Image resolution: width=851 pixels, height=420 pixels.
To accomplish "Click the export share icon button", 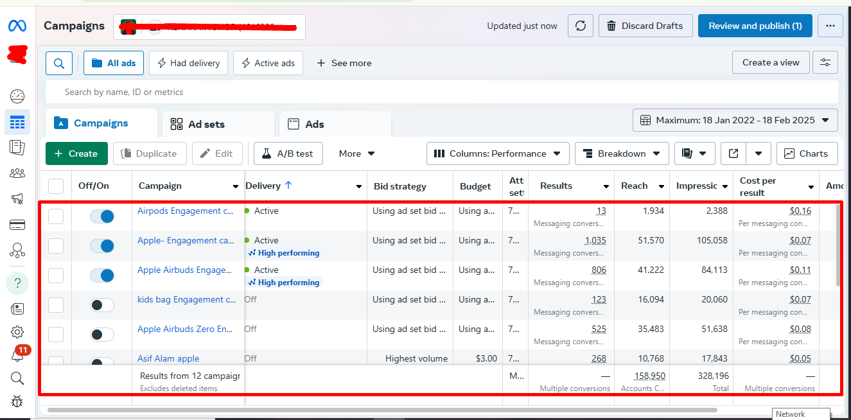I will pyautogui.click(x=733, y=153).
